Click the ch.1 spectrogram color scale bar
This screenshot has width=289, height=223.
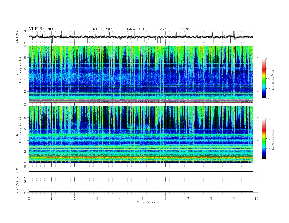coord(264,78)
